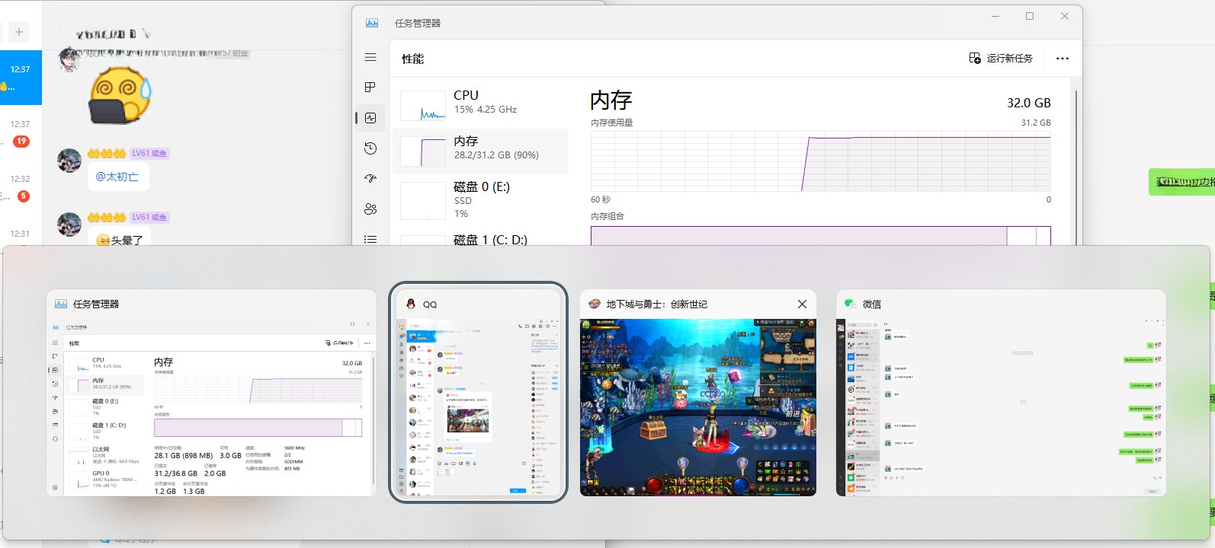Open Task Manager hamburger navigation menu
Screen dimensions: 1215x548
(370, 57)
